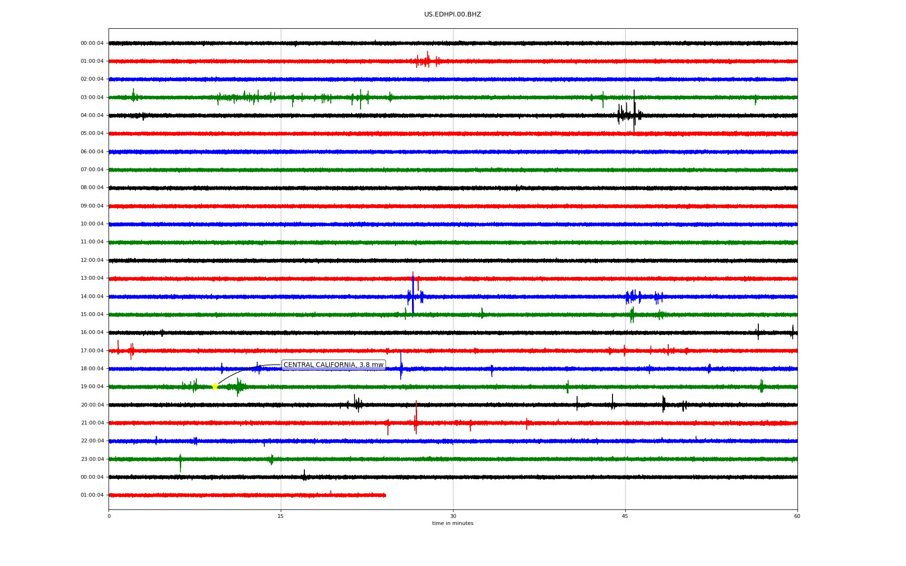Screen dimensions: 906x566
Task: Click the 13:00:04 row label
Action: pos(92,278)
